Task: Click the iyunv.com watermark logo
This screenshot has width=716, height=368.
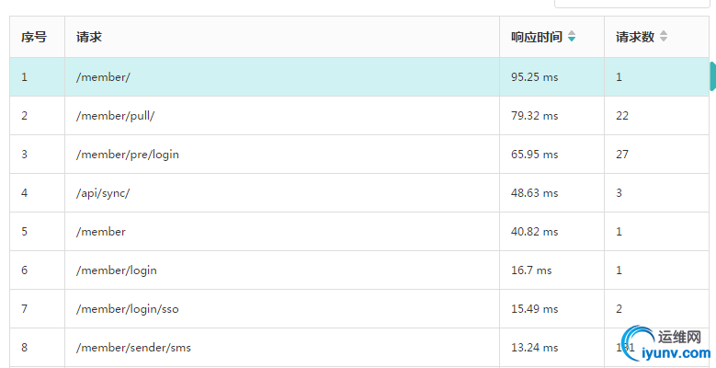Action: [x=667, y=344]
